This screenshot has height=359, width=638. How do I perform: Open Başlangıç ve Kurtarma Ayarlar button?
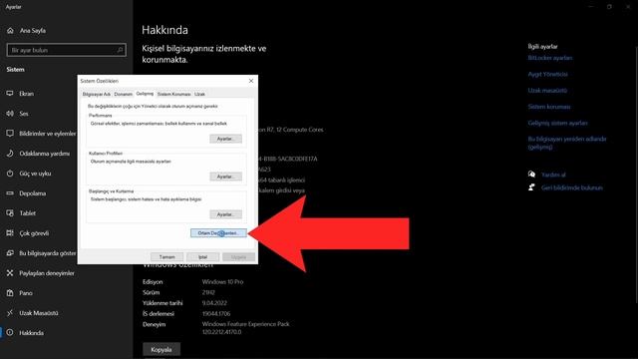[x=226, y=214]
